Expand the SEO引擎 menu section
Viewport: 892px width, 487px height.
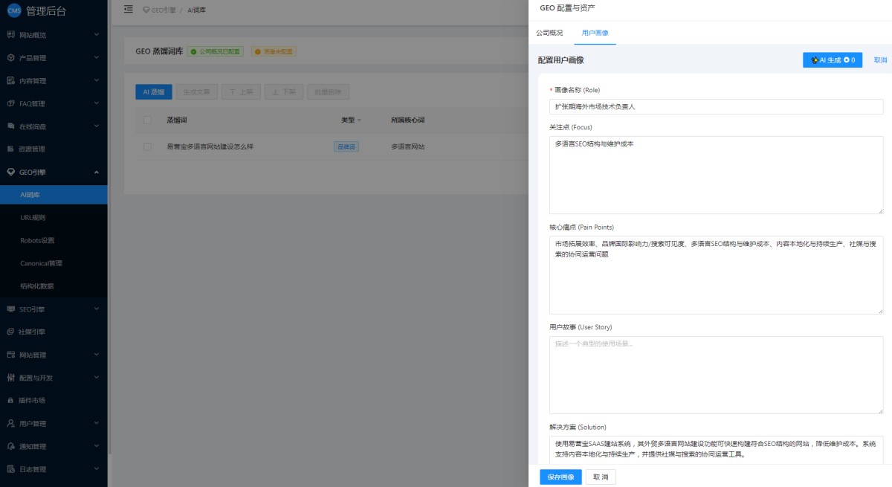[x=97, y=309]
